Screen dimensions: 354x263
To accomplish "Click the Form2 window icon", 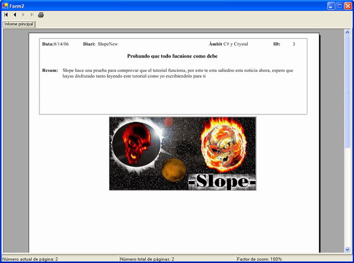I will coord(5,5).
